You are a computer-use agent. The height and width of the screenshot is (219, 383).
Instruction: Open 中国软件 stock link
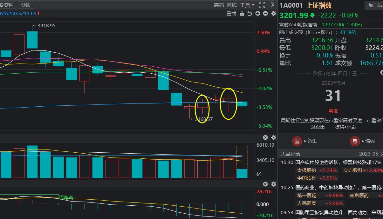[x=307, y=178]
